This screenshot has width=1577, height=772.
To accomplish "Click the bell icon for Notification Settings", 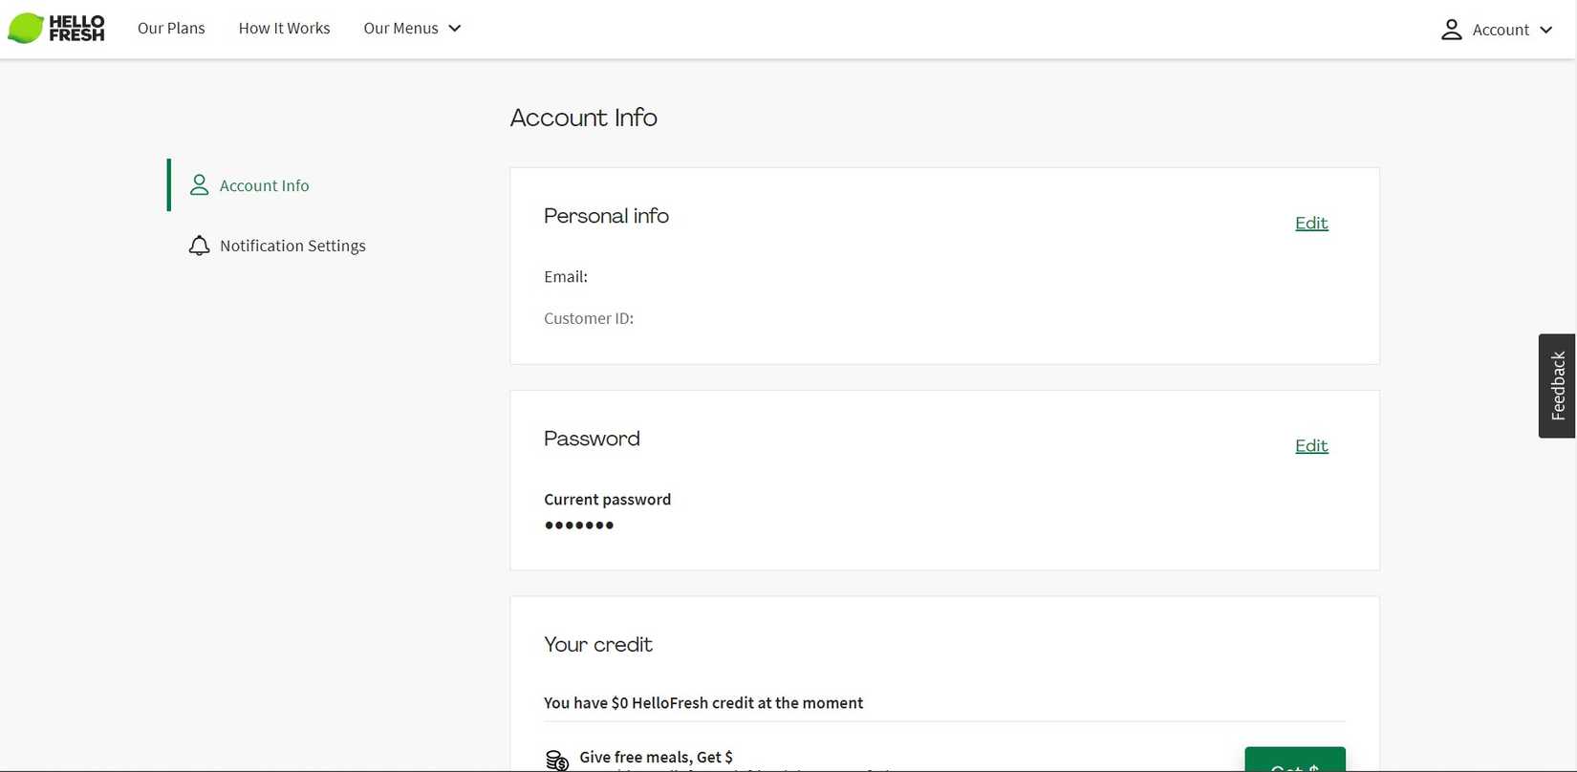I will tap(199, 246).
